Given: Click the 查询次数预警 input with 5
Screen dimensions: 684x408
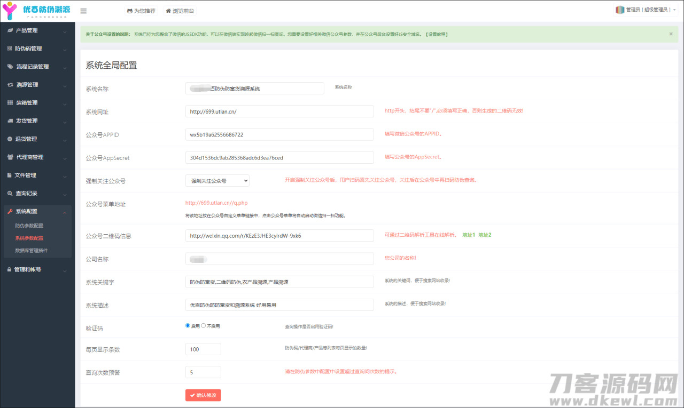Looking at the screenshot, I should tap(203, 372).
